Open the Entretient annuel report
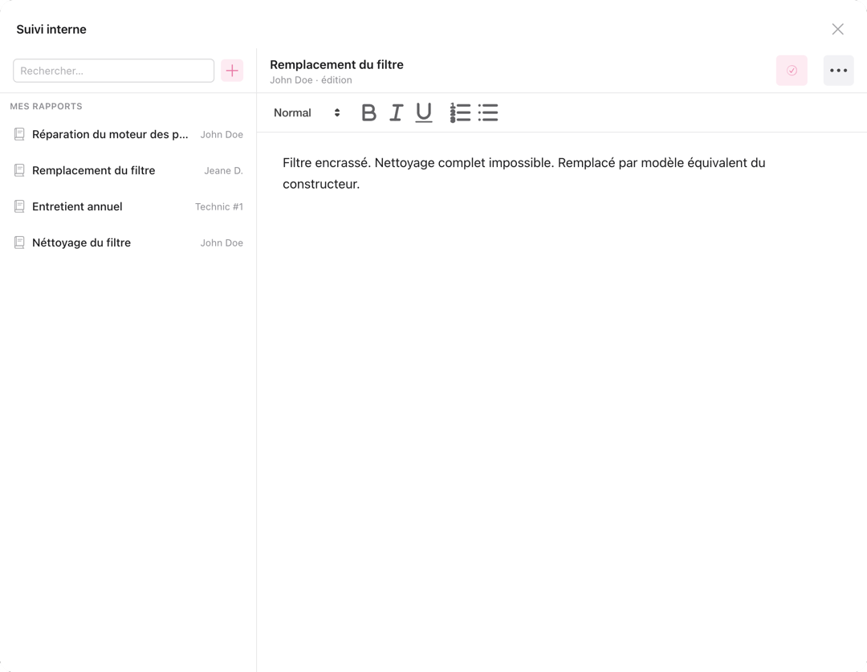Viewport: 867px width, 672px height. coord(128,206)
